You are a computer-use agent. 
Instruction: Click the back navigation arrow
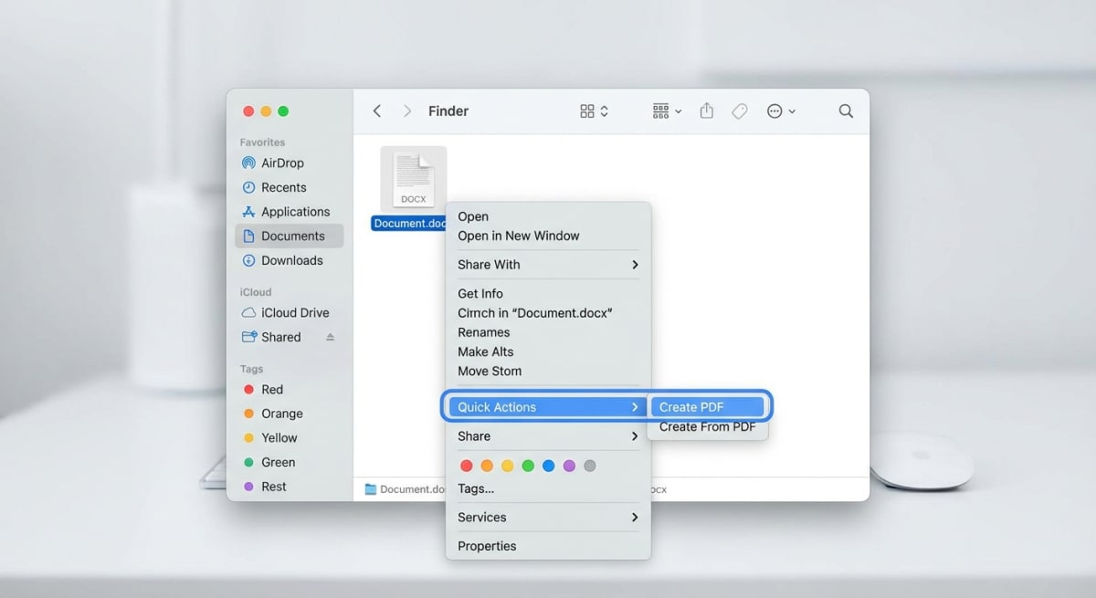pyautogui.click(x=376, y=110)
